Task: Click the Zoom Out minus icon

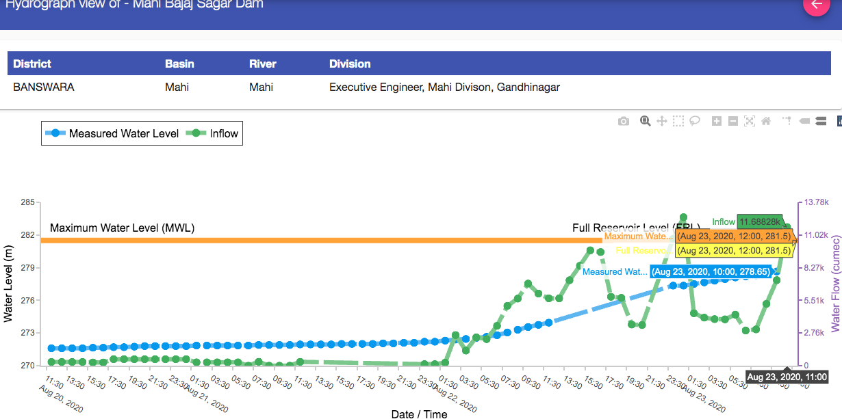Action: coord(733,121)
